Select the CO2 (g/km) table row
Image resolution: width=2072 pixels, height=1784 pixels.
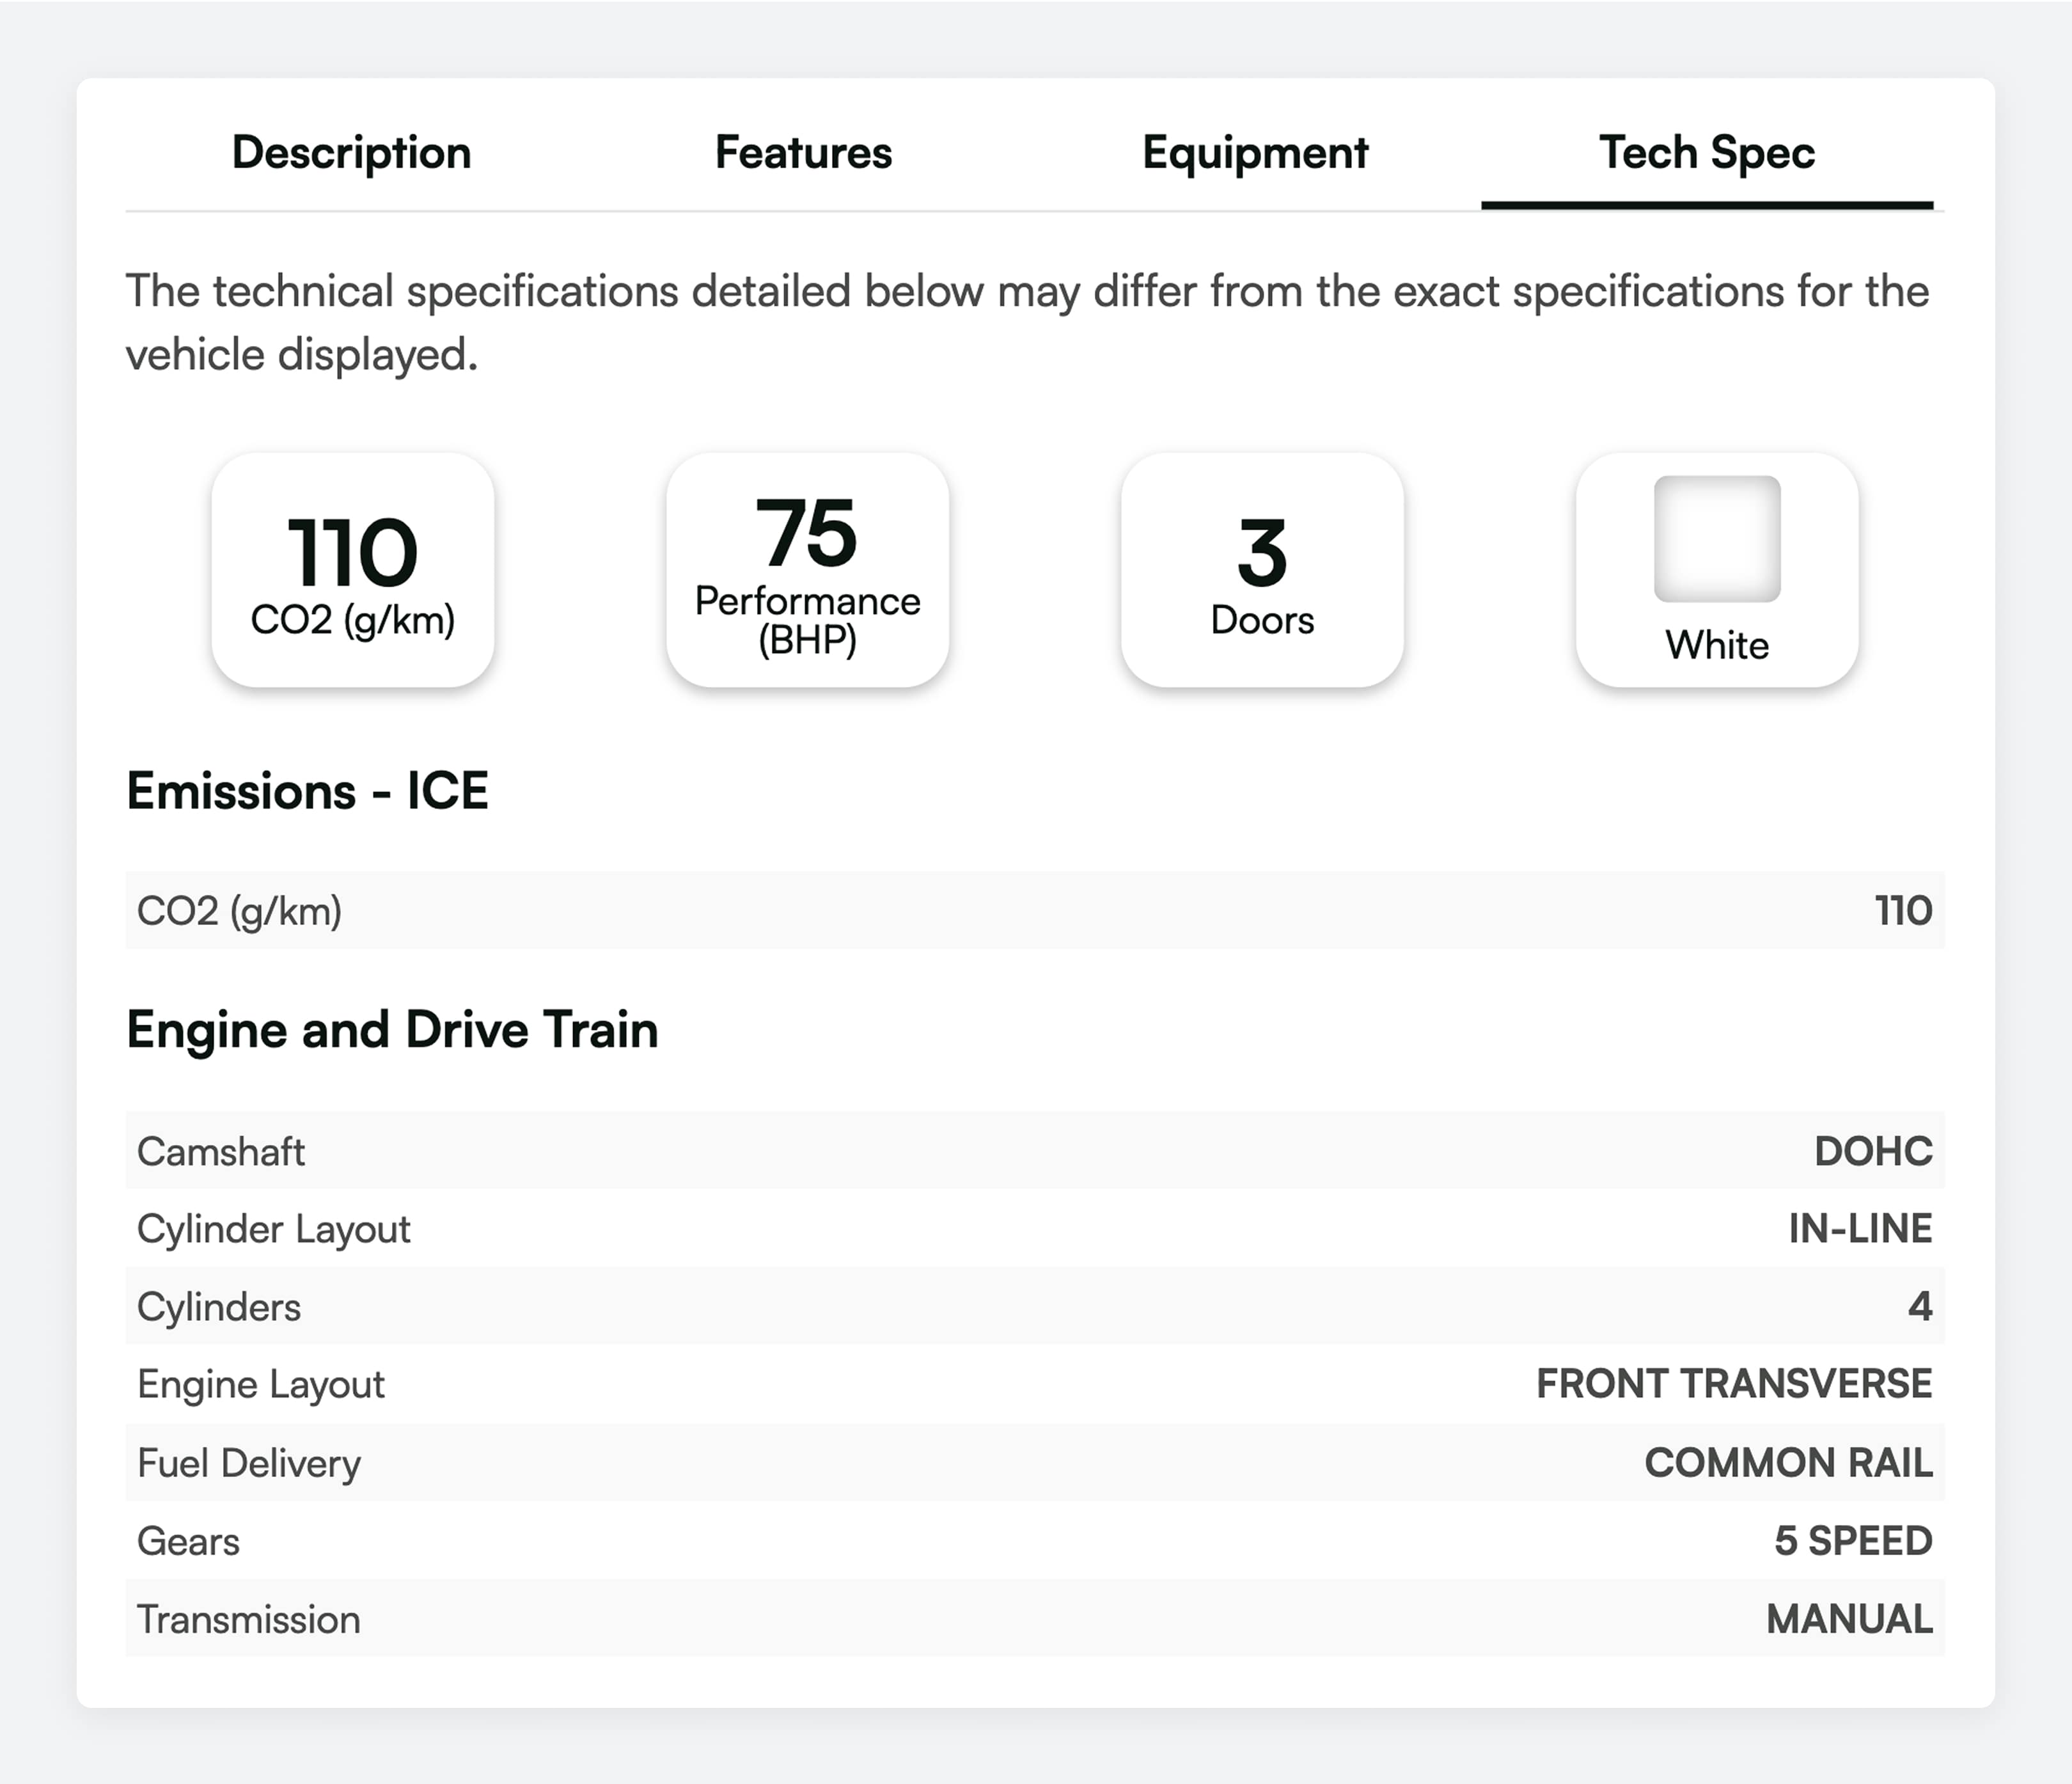click(x=1034, y=910)
